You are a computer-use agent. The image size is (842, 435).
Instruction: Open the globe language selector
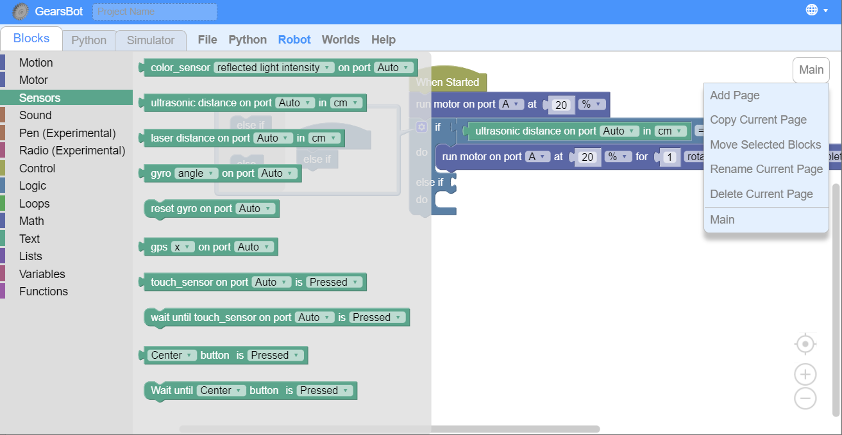[812, 10]
